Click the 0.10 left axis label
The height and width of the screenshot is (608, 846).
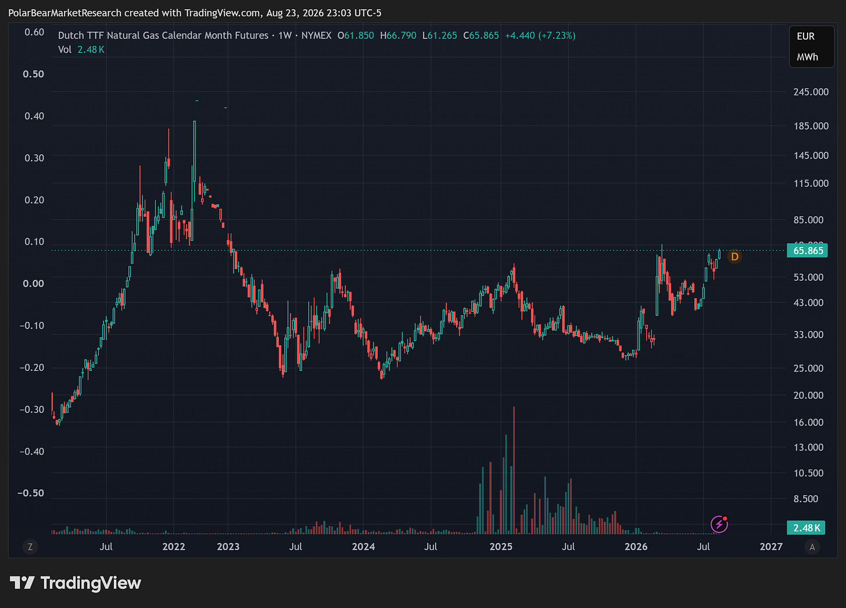[34, 242]
